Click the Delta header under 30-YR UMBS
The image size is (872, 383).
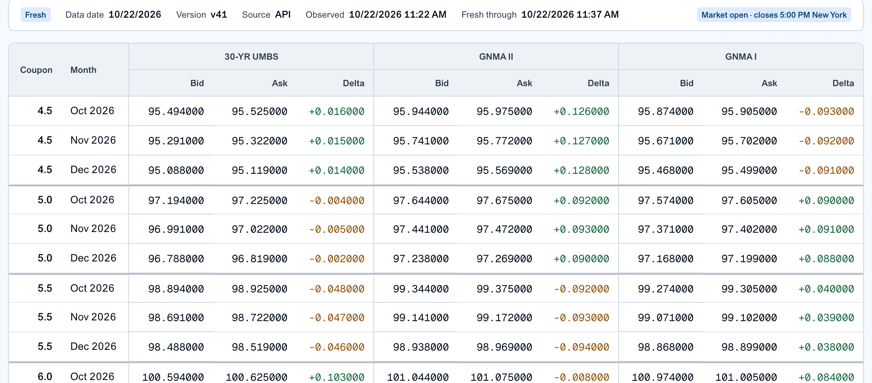click(x=353, y=83)
